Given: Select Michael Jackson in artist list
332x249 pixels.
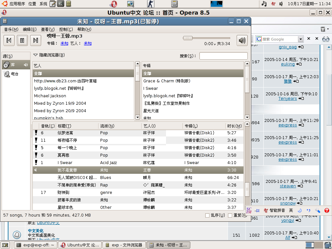Looking at the screenshot, I should [x=83, y=96].
